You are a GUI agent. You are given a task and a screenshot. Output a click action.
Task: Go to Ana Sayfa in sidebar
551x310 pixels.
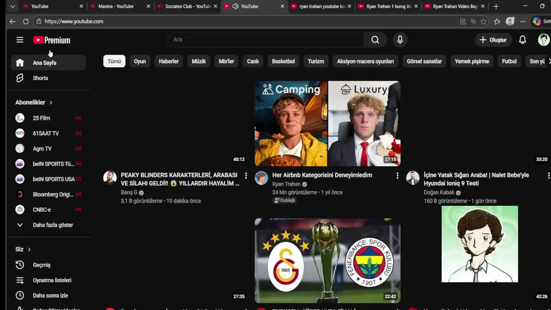(x=49, y=63)
